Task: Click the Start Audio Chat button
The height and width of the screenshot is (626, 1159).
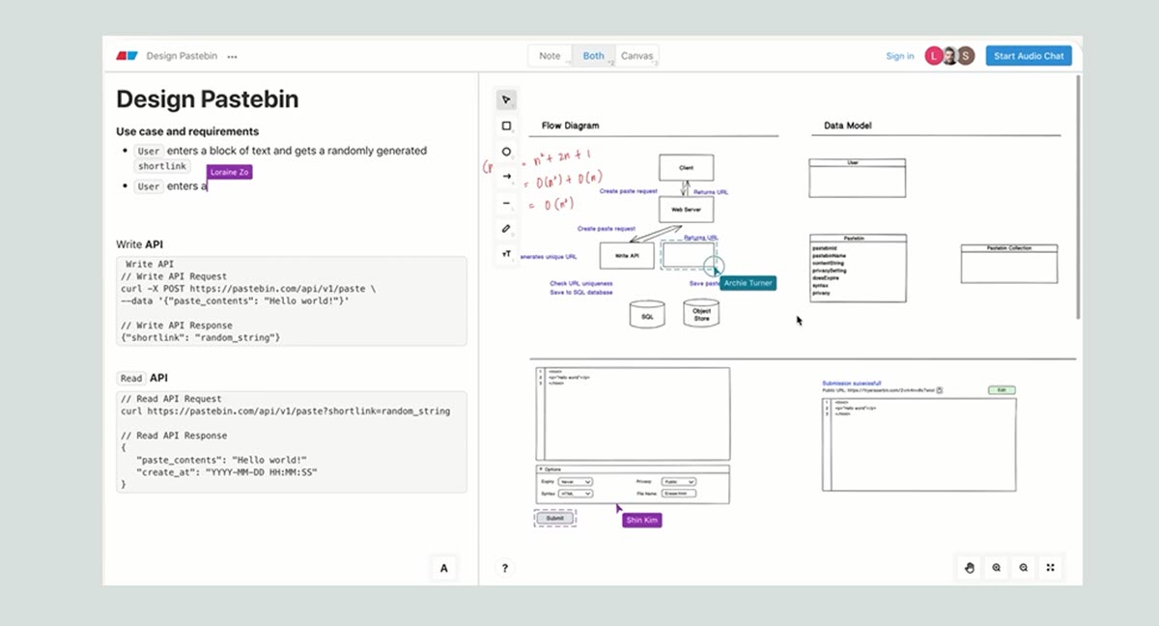Action: [1029, 56]
